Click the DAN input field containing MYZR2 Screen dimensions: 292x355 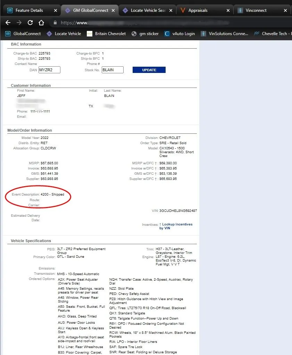click(x=49, y=70)
